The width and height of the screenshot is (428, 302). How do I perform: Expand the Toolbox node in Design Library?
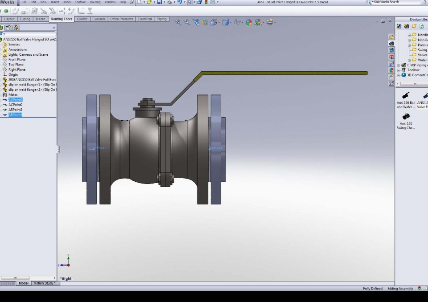[x=399, y=70]
